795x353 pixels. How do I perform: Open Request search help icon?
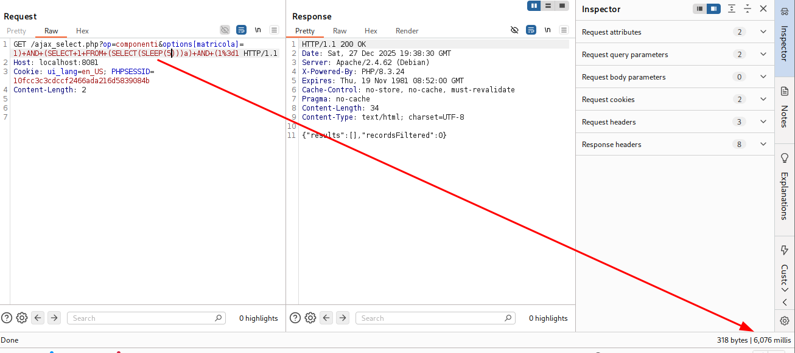click(x=7, y=318)
